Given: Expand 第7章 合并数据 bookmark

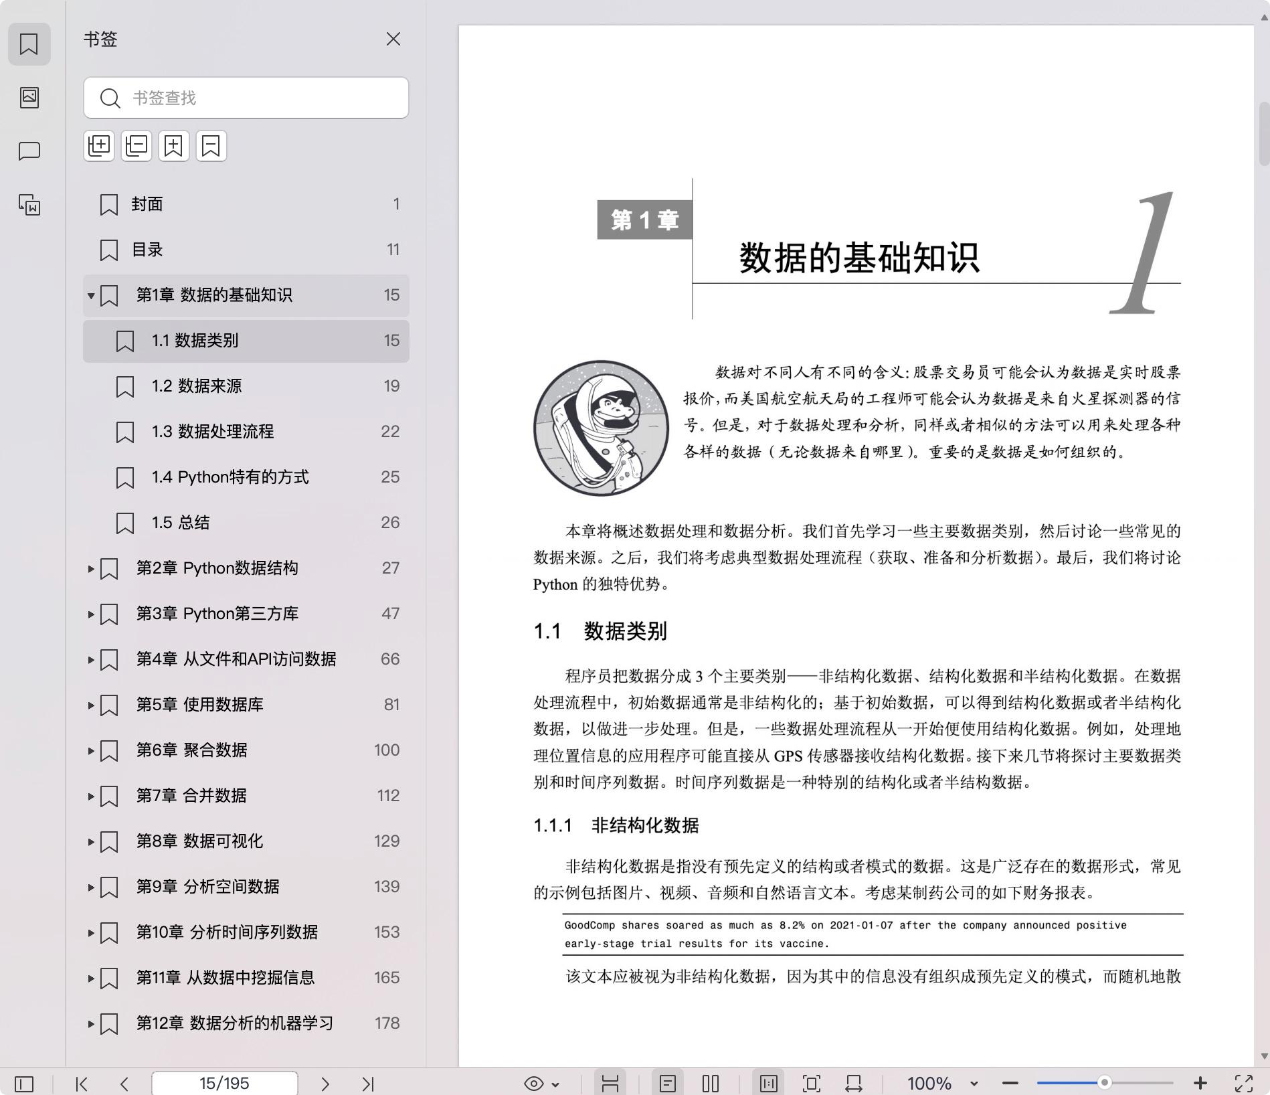Looking at the screenshot, I should click(x=91, y=796).
